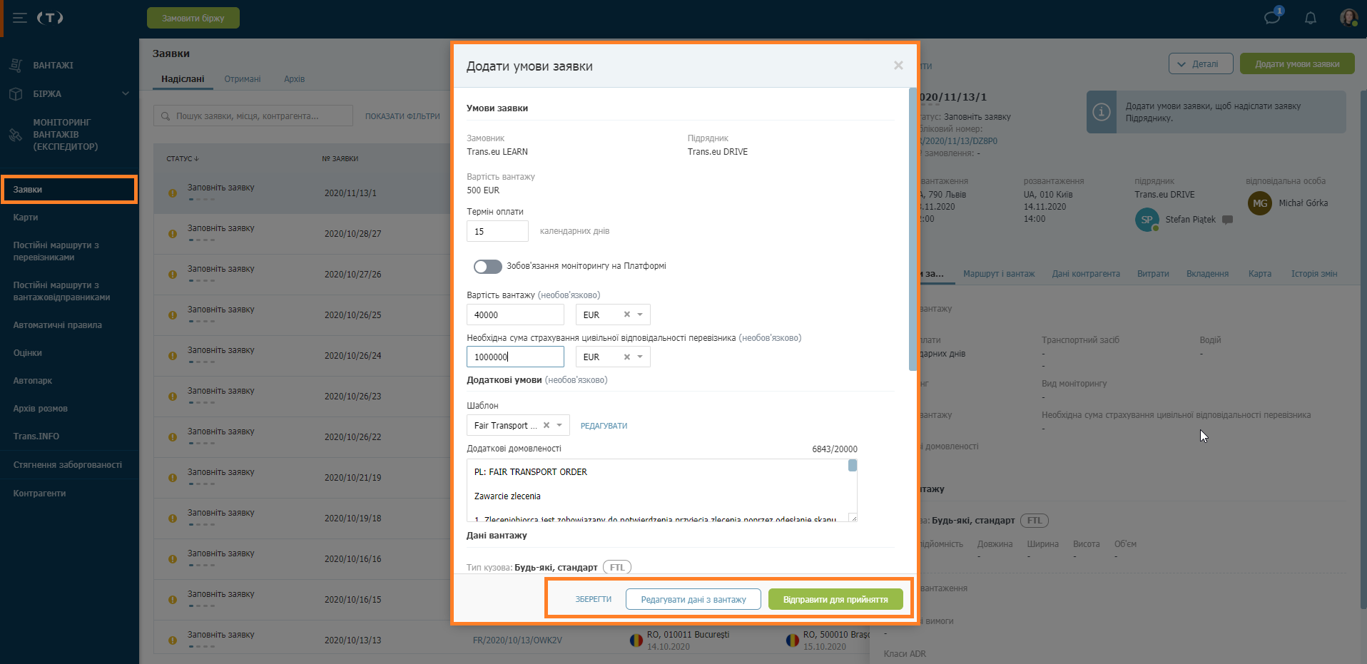Screen dimensions: 1367x664
Task: Switch to the Архів tab
Action: coord(294,79)
